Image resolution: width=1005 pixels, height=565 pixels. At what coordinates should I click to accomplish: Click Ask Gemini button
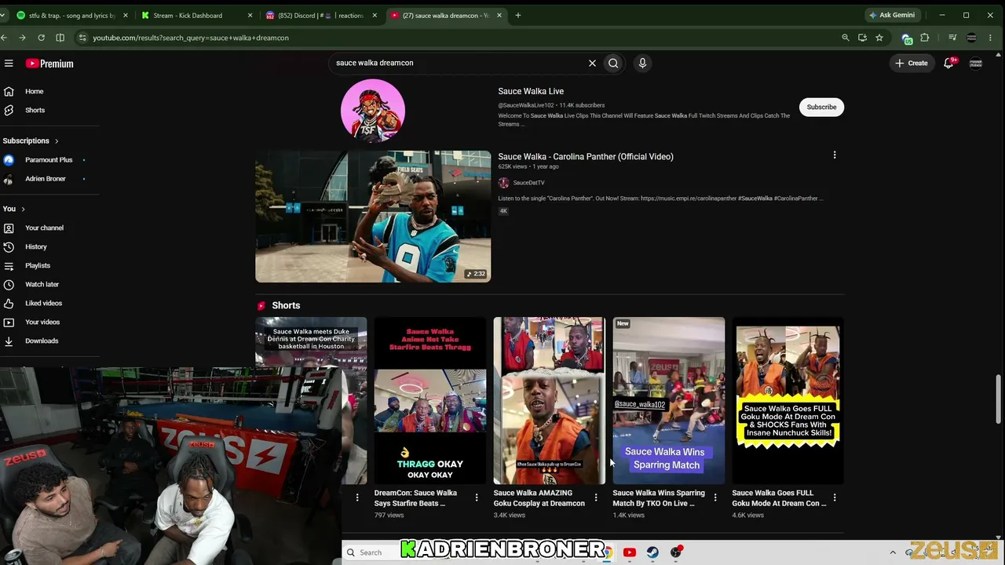pos(892,15)
